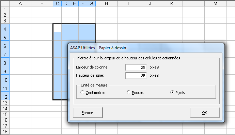Select row 8 header
This screenshot has width=235, height=135.
[x=5, y=62]
